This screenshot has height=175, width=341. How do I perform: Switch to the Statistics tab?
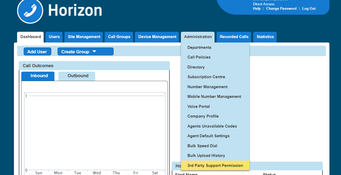click(265, 37)
